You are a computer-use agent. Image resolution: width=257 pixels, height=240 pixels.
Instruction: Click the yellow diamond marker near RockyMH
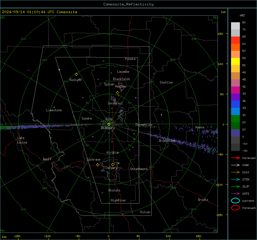76,74
